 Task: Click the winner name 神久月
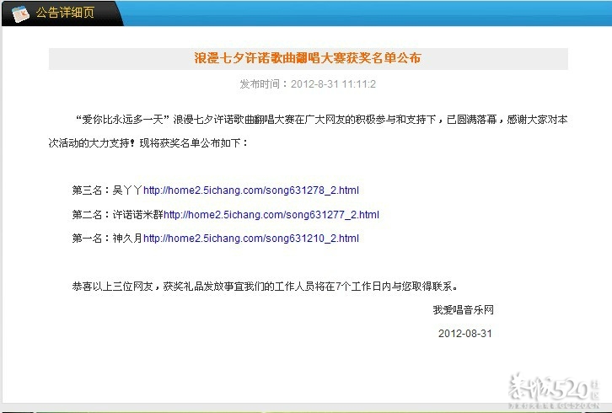127,239
